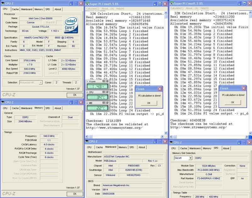Click OK in the CPU-Z memory timings window
Viewport: 252px width, 198px height.
(75, 194)
